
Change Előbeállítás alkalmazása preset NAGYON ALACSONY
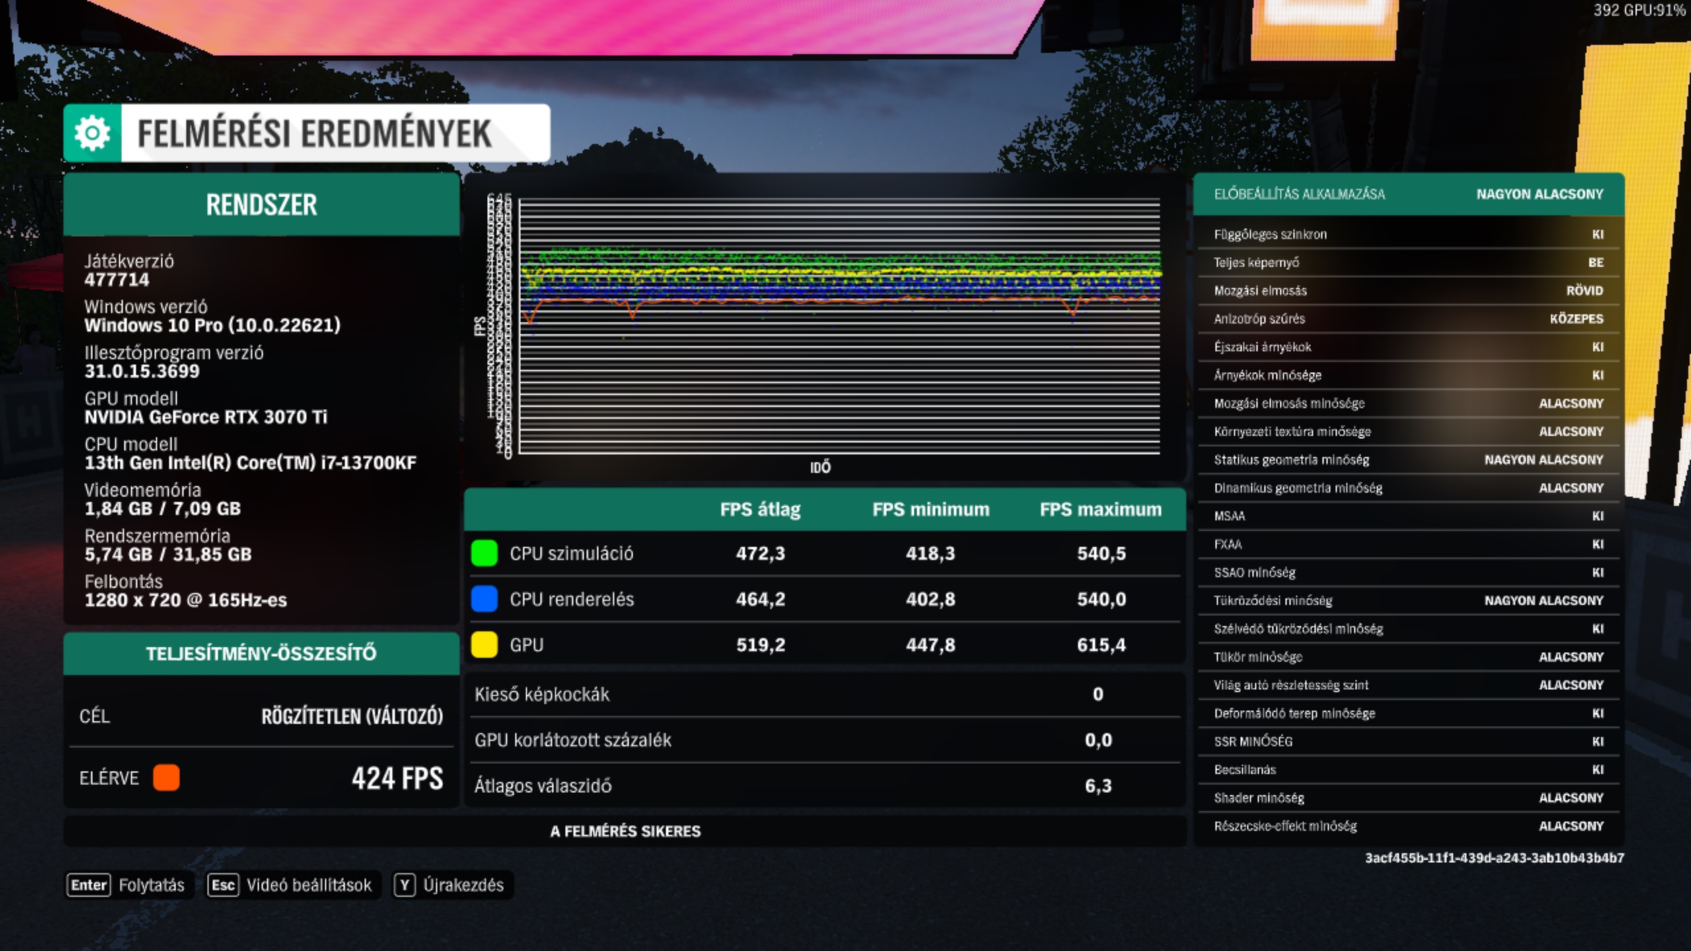(1539, 194)
